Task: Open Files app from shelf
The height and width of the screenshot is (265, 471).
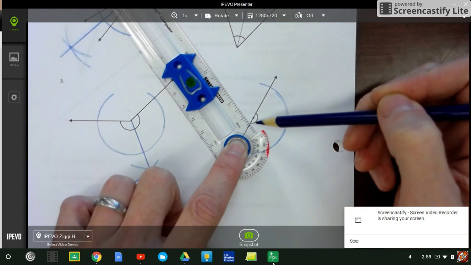Action: [163, 257]
